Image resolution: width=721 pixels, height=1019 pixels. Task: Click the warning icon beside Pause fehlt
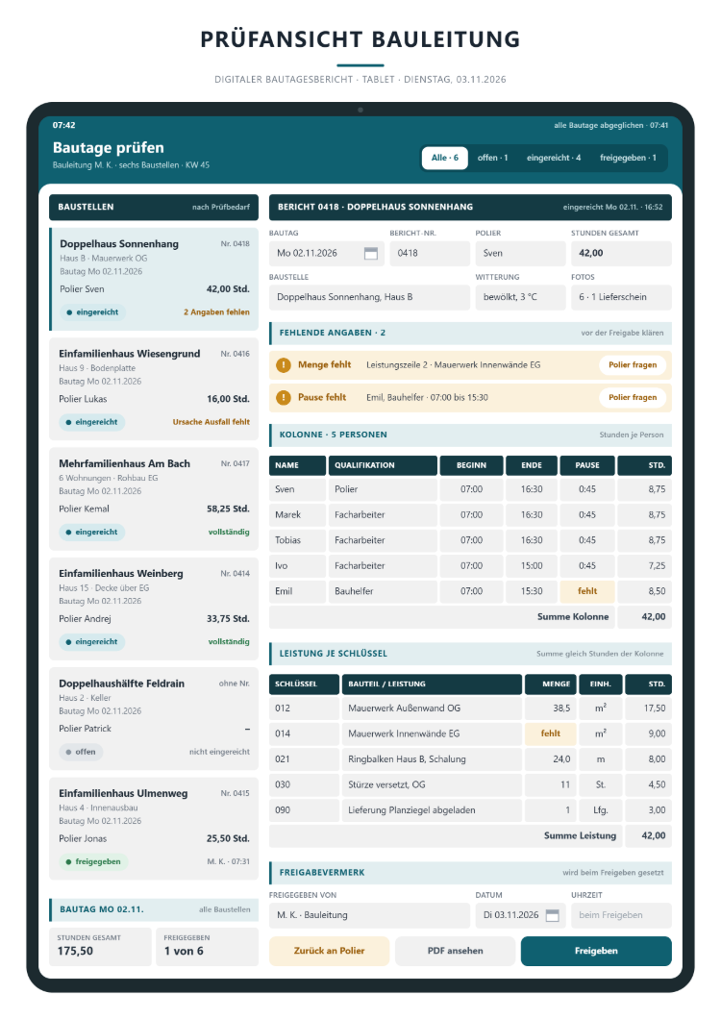(x=284, y=397)
